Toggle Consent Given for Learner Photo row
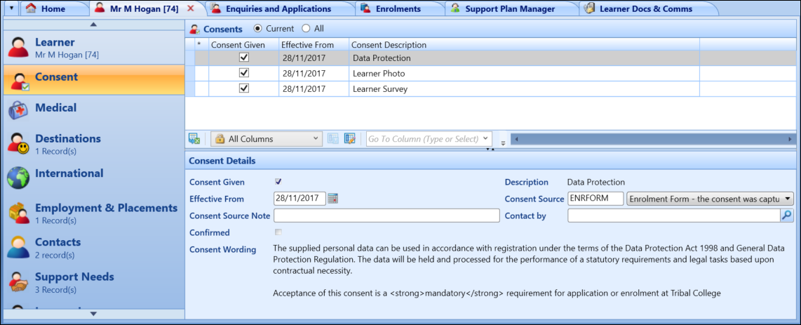Viewport: 801px width, 325px height. point(244,73)
